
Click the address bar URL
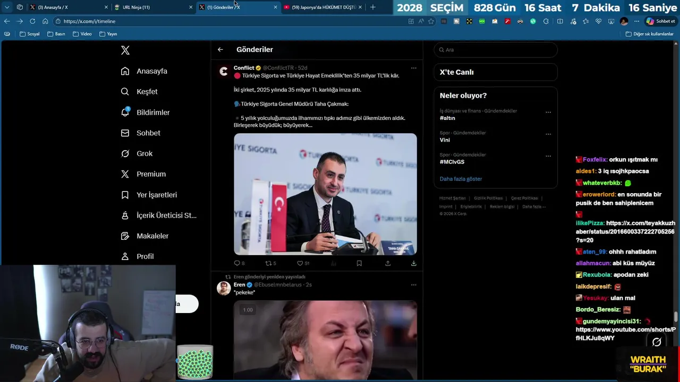tap(89, 21)
